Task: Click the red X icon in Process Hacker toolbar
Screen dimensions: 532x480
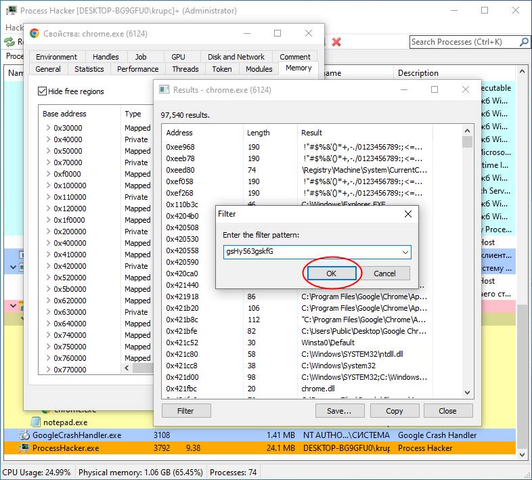Action: (336, 42)
